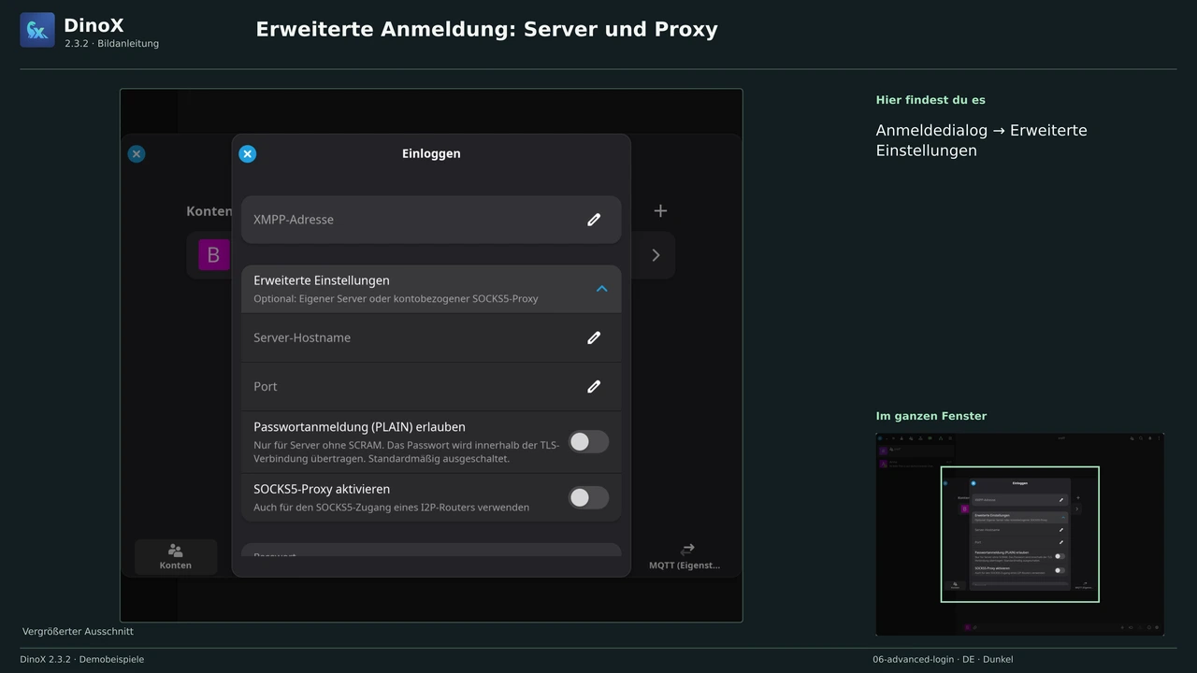Screen dimensions: 1197x673
Task: Click the 'Optional: Eigener Server oder kontobezogener SOCKS5-Proxy' subtitle
Action: click(x=396, y=299)
